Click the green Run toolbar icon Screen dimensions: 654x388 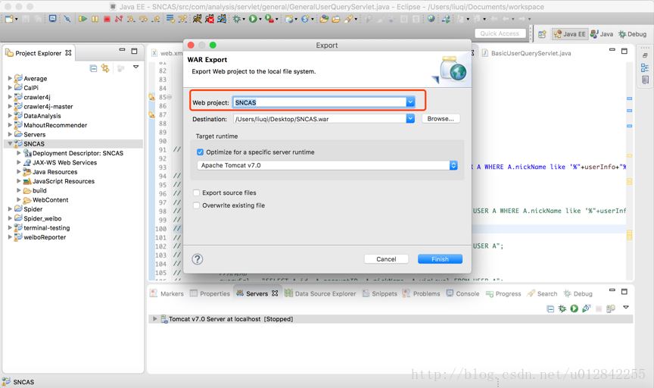pos(253,19)
